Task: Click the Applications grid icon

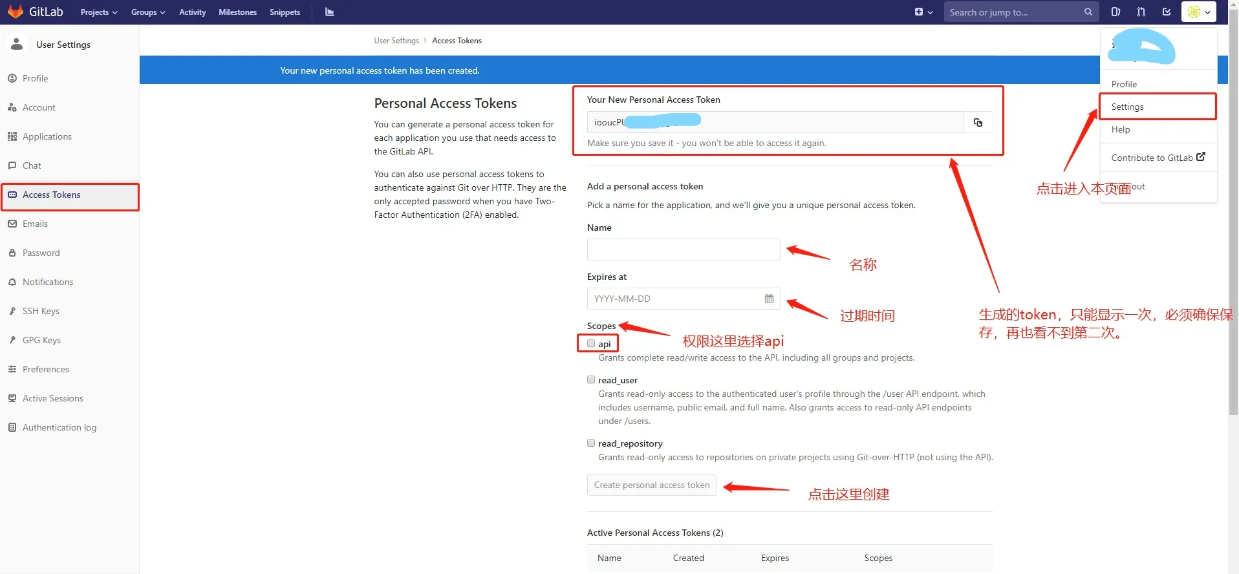Action: (x=12, y=136)
